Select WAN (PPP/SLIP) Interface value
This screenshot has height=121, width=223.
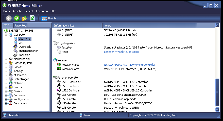130,69
